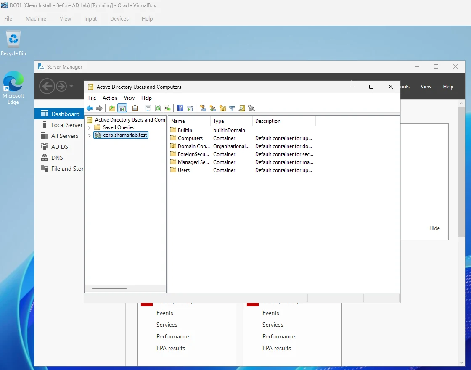Image resolution: width=471 pixels, height=370 pixels.
Task: Click Performance in left server tile
Action: point(173,336)
